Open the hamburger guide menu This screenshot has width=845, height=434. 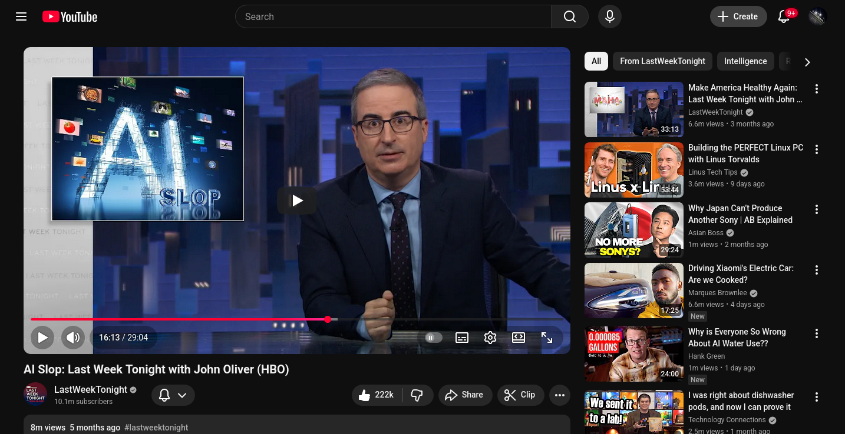click(x=21, y=16)
